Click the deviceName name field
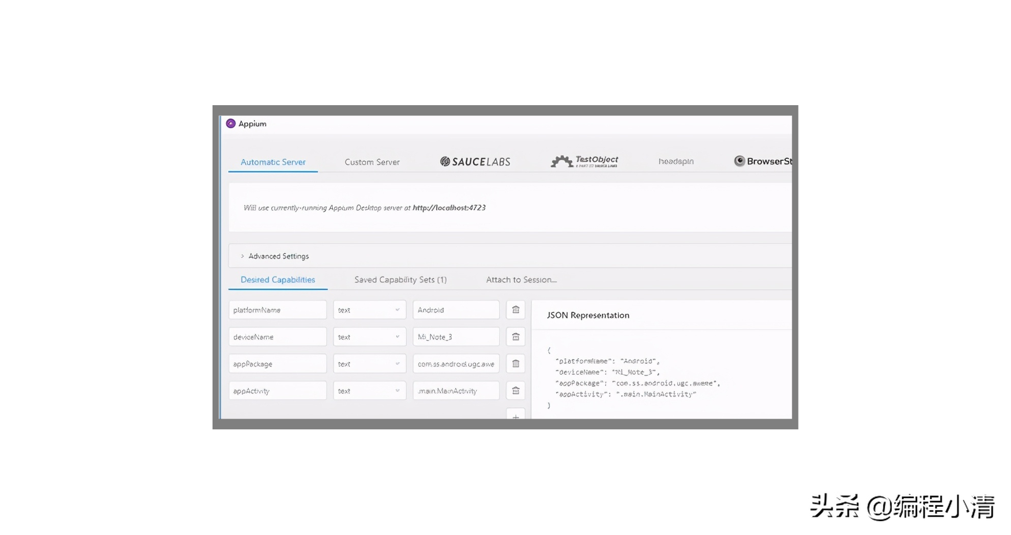Screen dimensions: 1011x535 tap(277, 337)
